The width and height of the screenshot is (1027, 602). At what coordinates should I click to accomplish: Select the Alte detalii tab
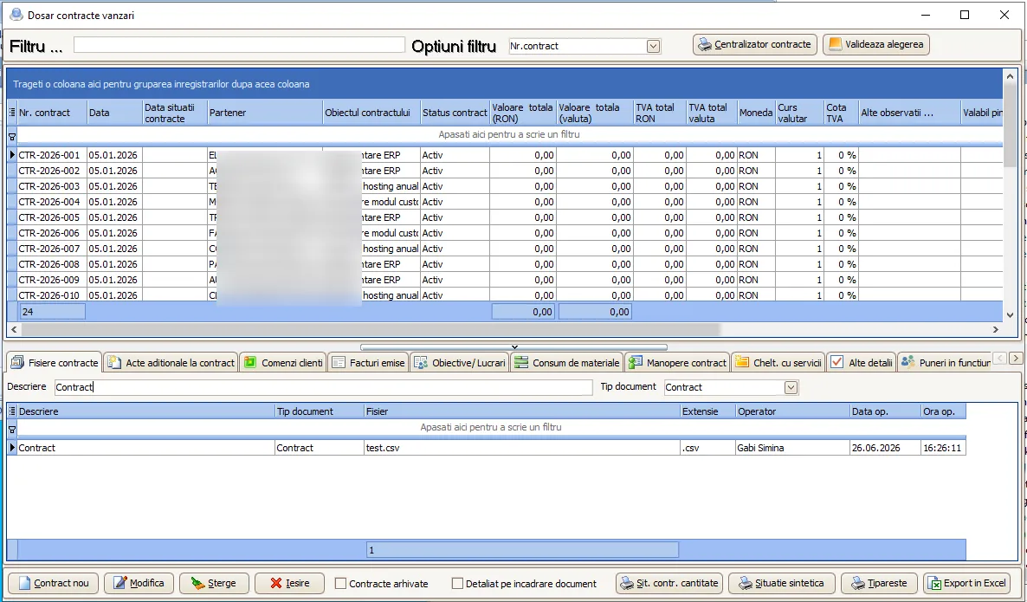pos(862,362)
